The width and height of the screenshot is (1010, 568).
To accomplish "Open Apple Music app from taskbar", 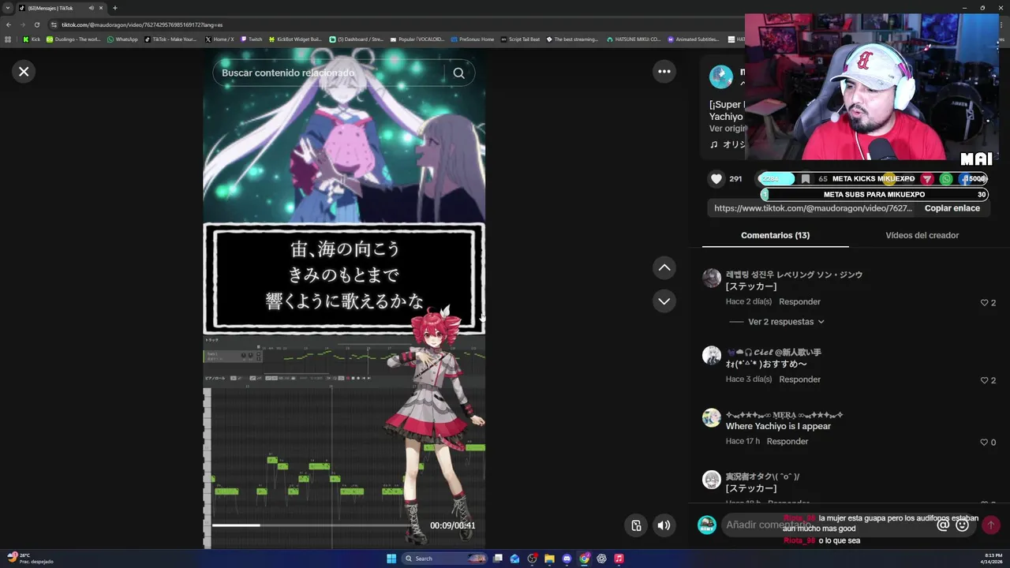I will pos(619,559).
